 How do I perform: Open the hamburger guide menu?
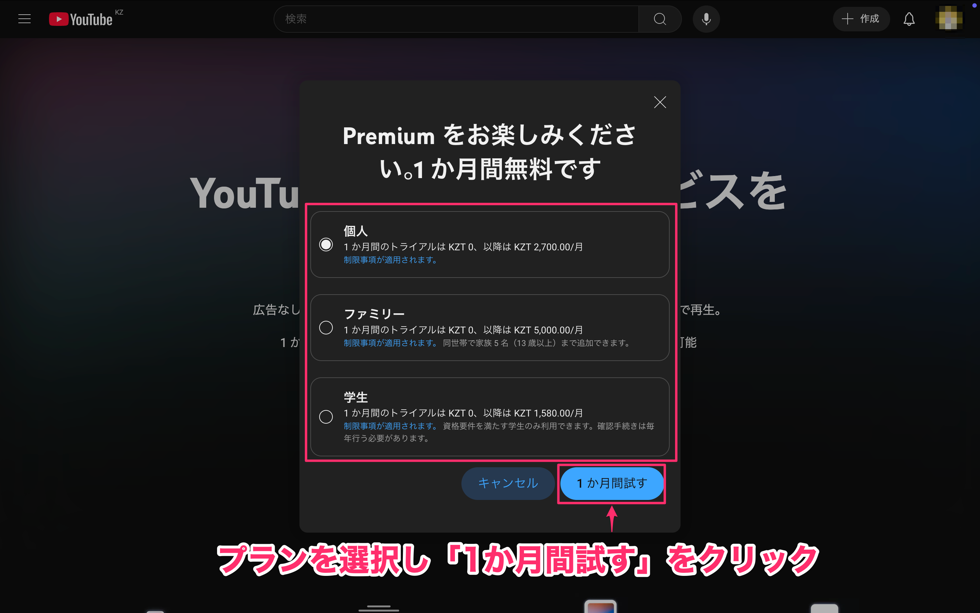point(24,19)
